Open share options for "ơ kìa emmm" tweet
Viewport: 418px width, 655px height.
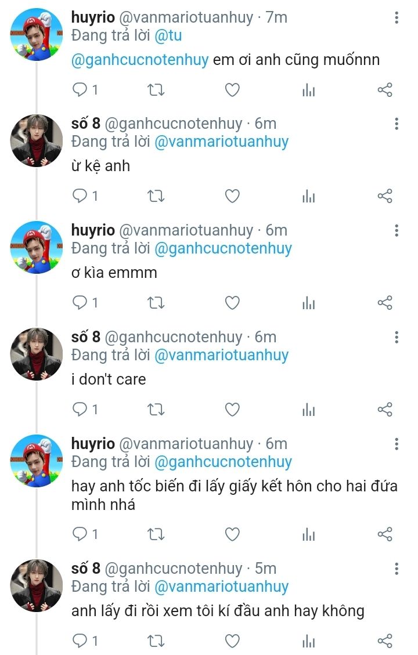385,303
